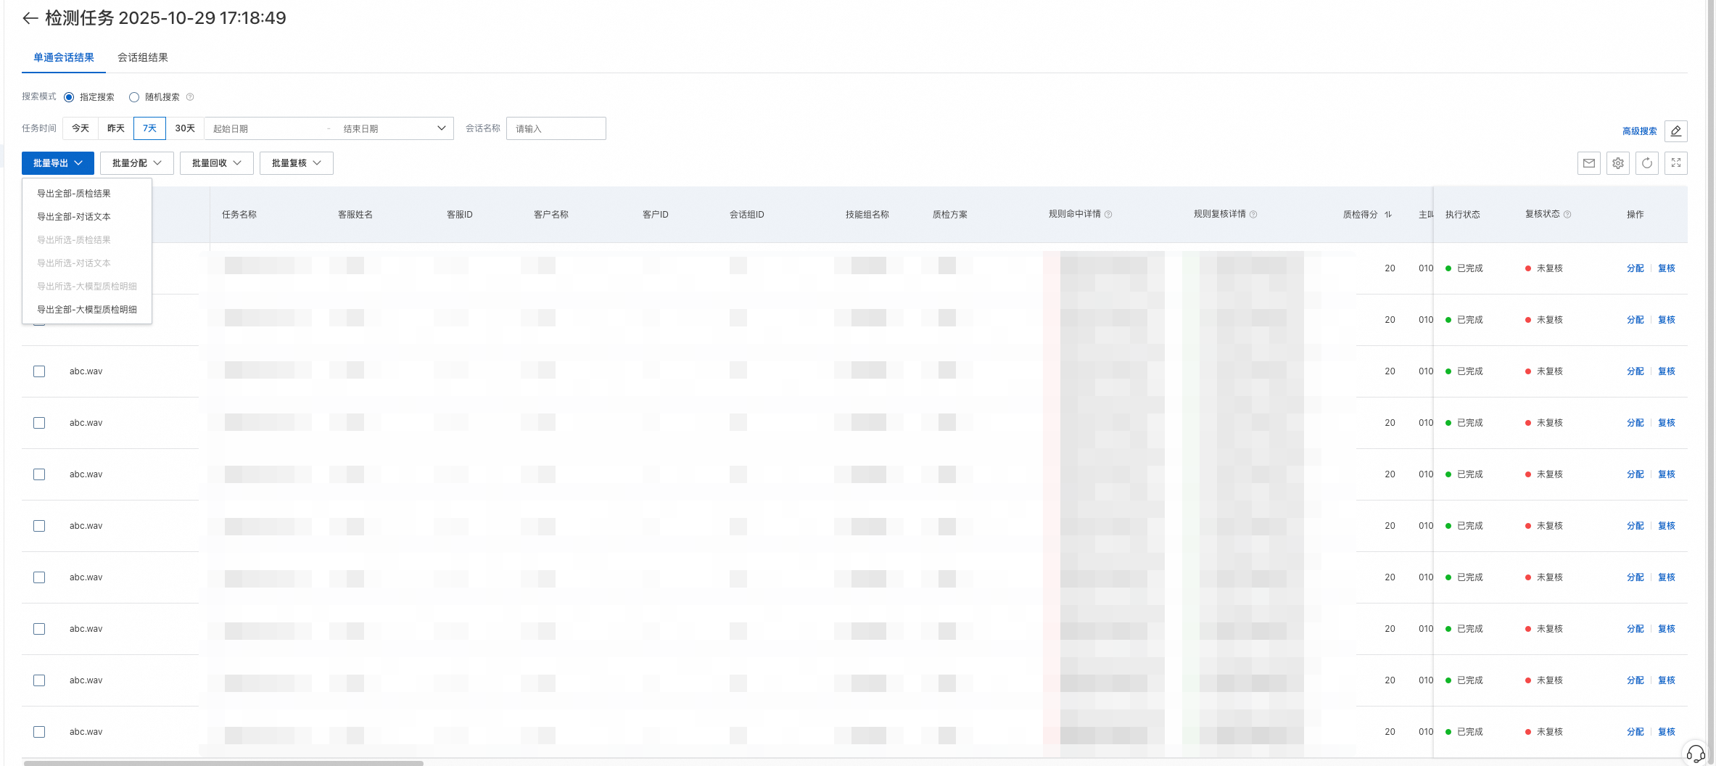Tick the checkbox of the topmost abc.wav row
This screenshot has height=766, width=1716.
[39, 371]
